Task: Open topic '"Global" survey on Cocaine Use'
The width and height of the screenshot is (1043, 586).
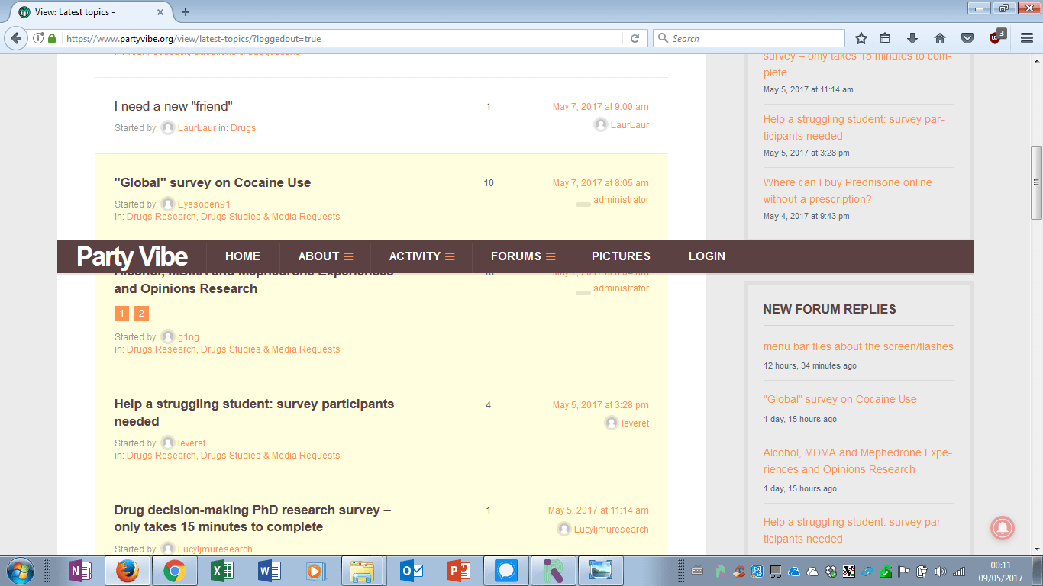Action: point(212,182)
